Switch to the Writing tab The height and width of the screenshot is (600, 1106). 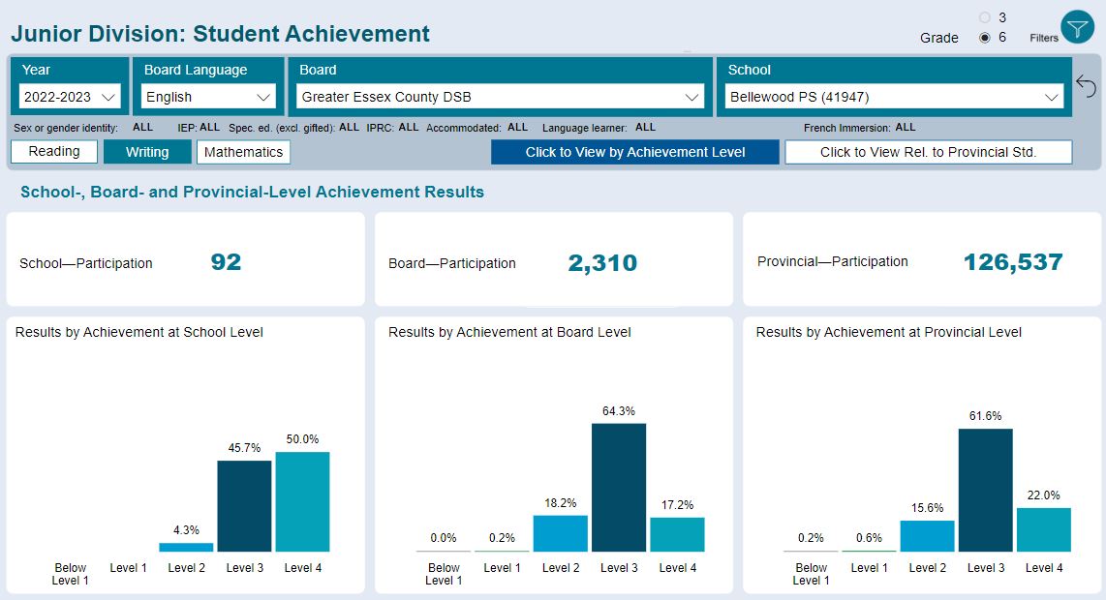[147, 152]
